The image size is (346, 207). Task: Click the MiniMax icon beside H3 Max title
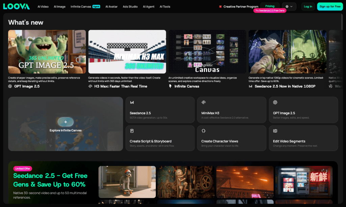coord(90,86)
